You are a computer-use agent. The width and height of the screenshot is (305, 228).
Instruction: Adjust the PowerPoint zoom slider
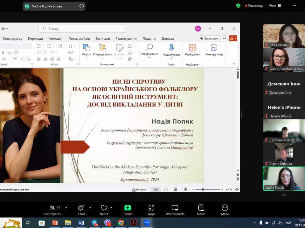click(x=203, y=189)
